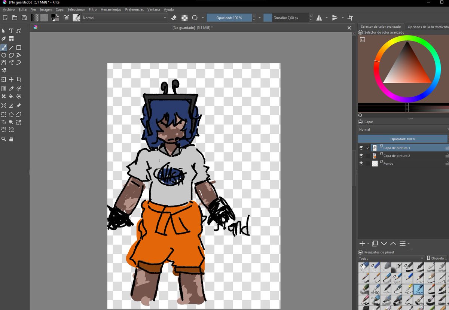
Task: Close the document with the X button
Action: (x=349, y=28)
